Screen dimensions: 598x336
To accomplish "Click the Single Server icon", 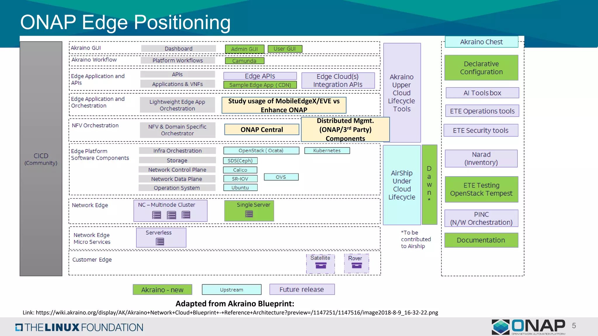I will (249, 214).
